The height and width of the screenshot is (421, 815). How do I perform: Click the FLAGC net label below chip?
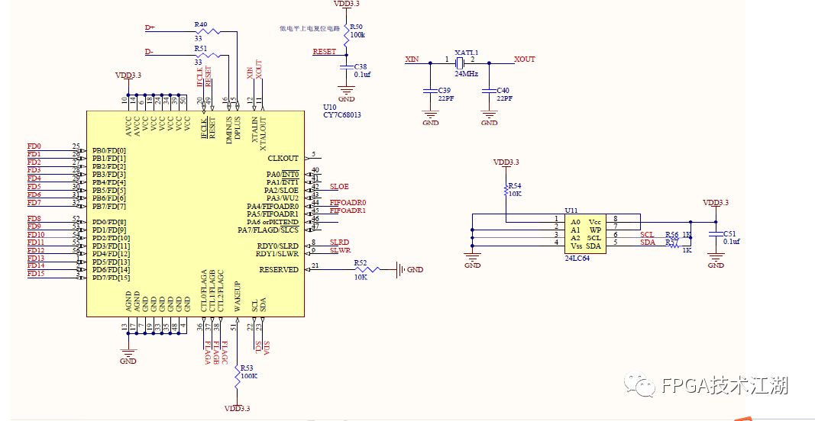225,353
